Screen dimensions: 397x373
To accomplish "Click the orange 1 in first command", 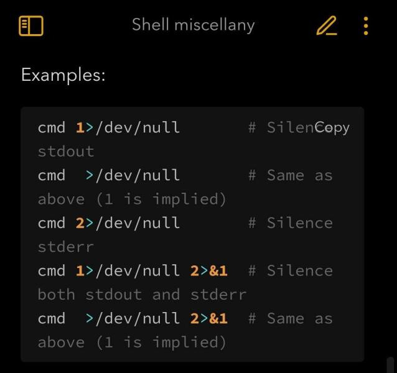I will (80, 127).
